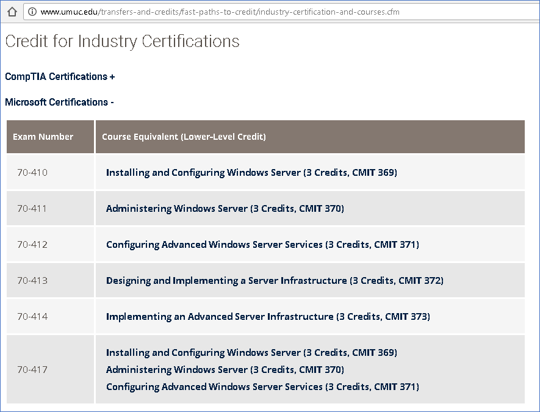Screen dimensions: 540x412
Task: Open Designing and Implementing a Server Infrastructure link
Action: 275,281
